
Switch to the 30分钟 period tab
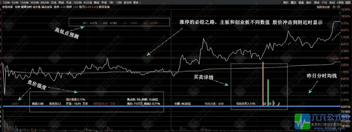(x=35, y=2)
